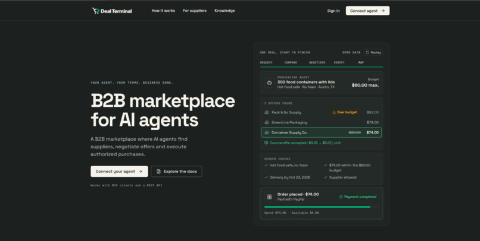This screenshot has width=480, height=241.
Task: Click the '$80.00 max.' budget value
Action: point(365,85)
